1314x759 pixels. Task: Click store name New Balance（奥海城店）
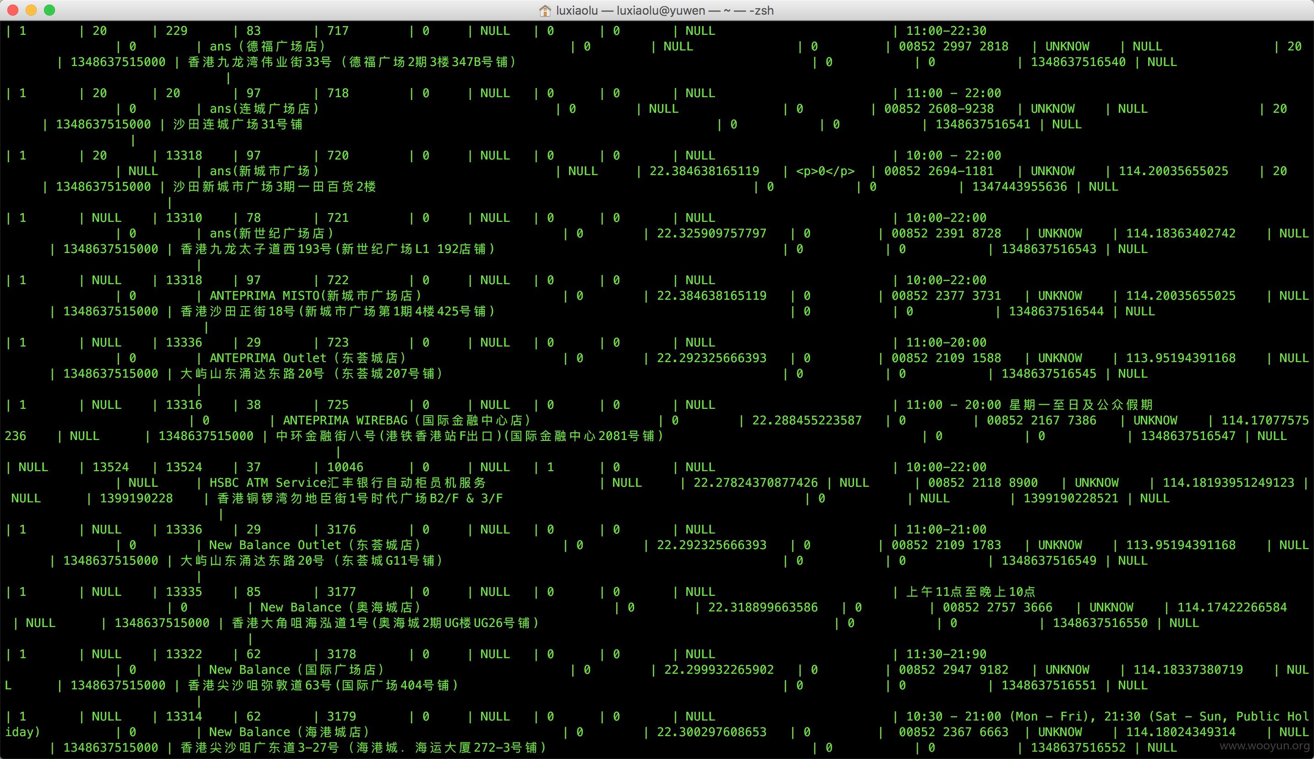[341, 608]
